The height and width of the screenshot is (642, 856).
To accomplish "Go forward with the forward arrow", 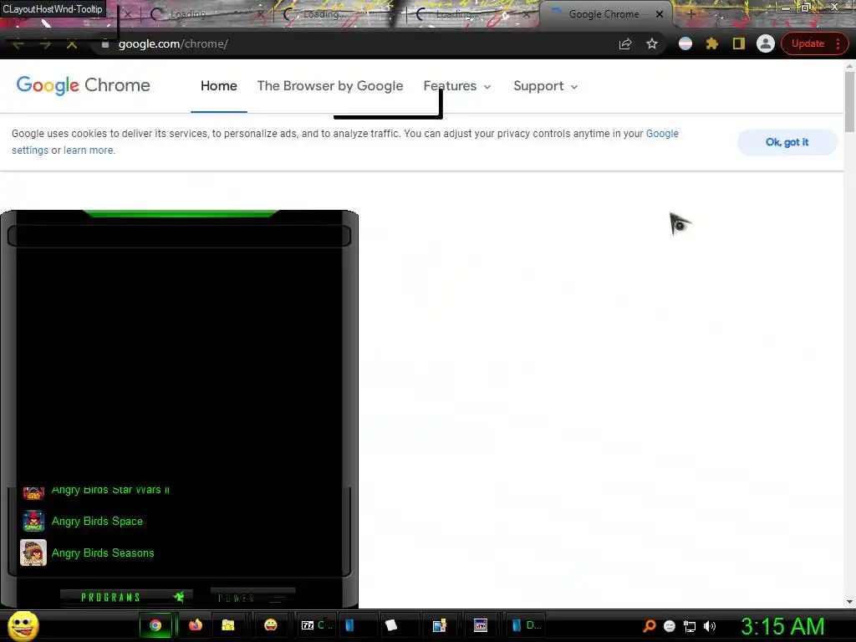I will coord(45,44).
